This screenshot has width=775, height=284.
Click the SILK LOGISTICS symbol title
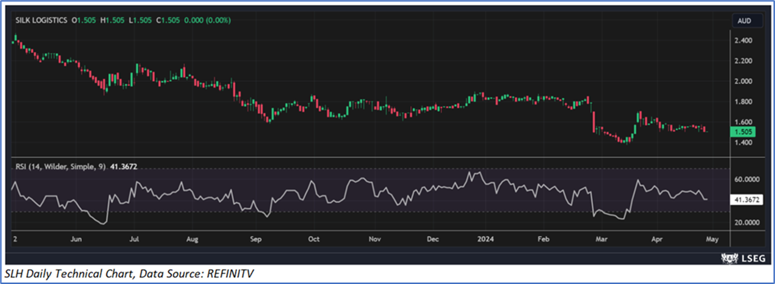41,20
